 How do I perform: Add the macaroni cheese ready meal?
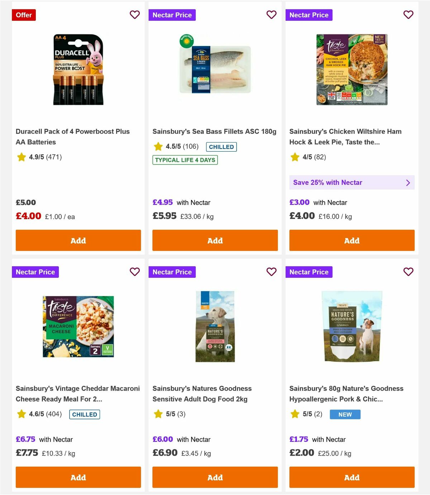78,477
